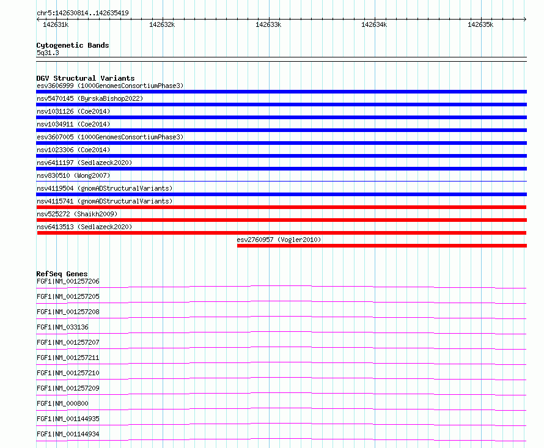Open the FGF1|NM_001257206 transcript label

(68, 281)
